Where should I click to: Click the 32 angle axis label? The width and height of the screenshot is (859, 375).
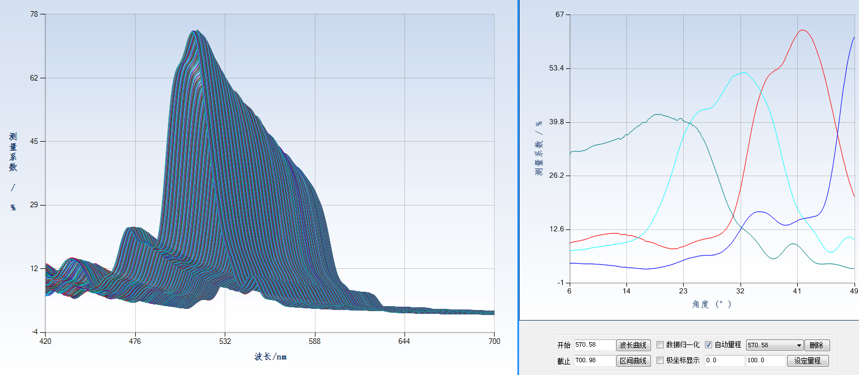tap(740, 291)
